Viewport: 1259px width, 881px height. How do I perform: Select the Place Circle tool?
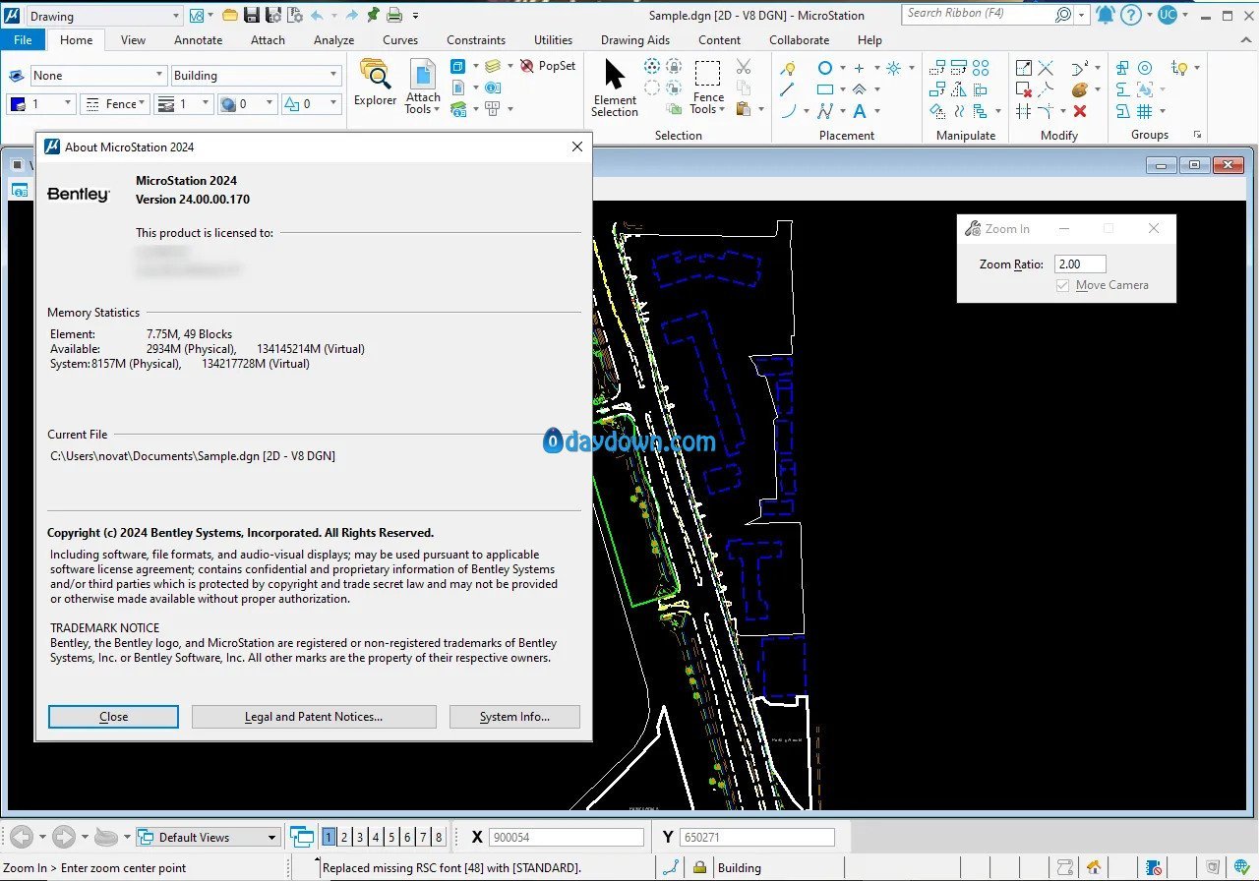825,68
